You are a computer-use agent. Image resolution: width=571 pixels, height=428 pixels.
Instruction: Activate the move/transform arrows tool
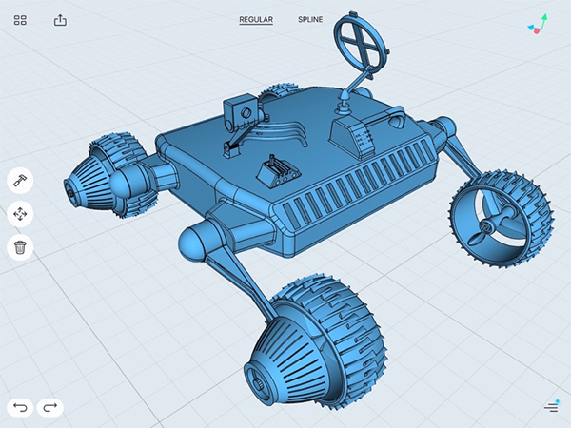(20, 214)
